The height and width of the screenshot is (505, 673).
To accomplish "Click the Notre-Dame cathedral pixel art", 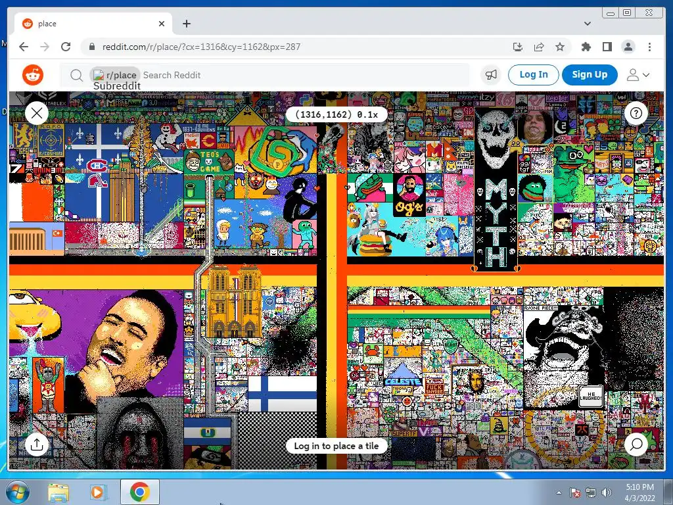I will click(235, 301).
